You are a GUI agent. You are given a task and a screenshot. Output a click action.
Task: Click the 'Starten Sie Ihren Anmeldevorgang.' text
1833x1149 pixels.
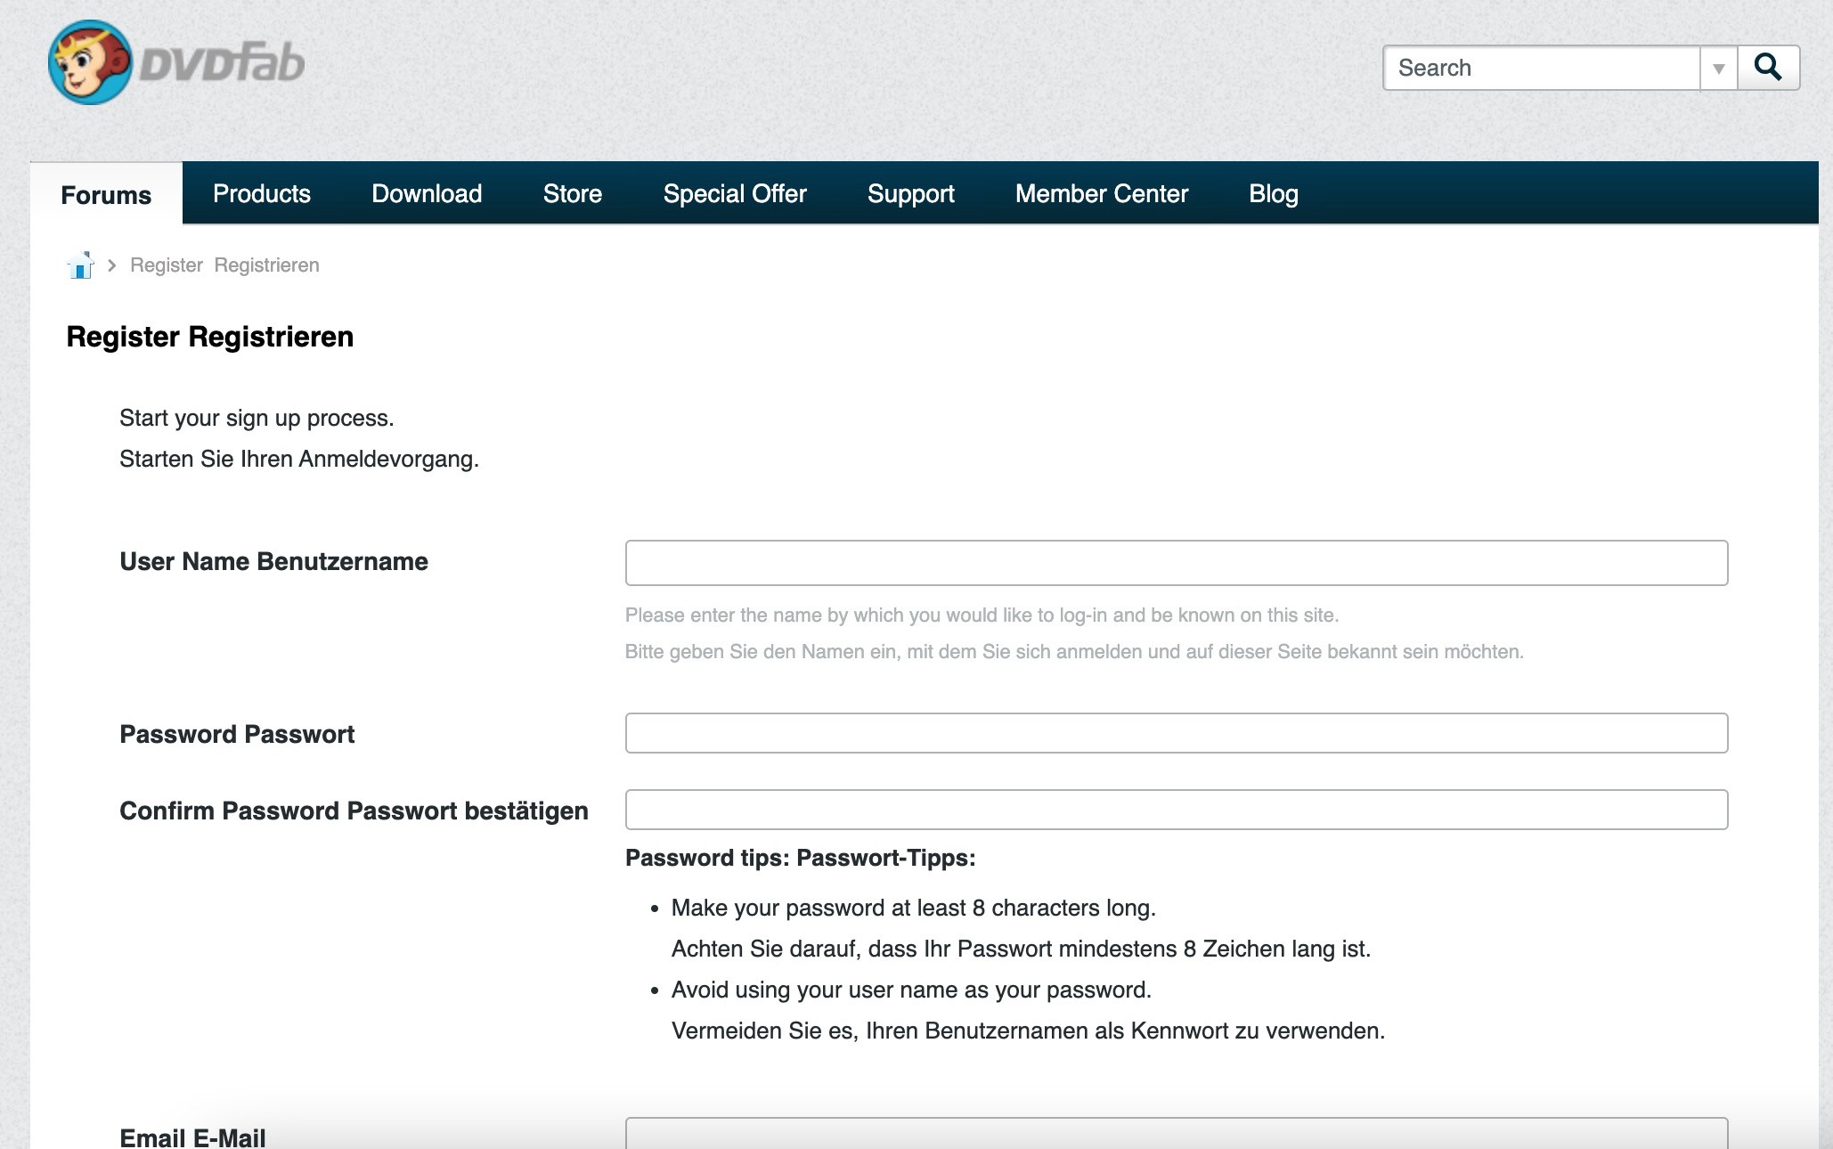tap(299, 459)
